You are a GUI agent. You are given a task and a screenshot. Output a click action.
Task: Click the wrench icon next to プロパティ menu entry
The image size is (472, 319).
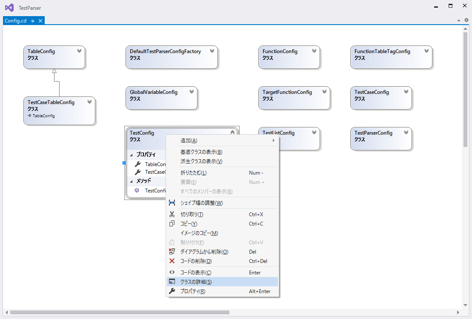click(x=172, y=291)
